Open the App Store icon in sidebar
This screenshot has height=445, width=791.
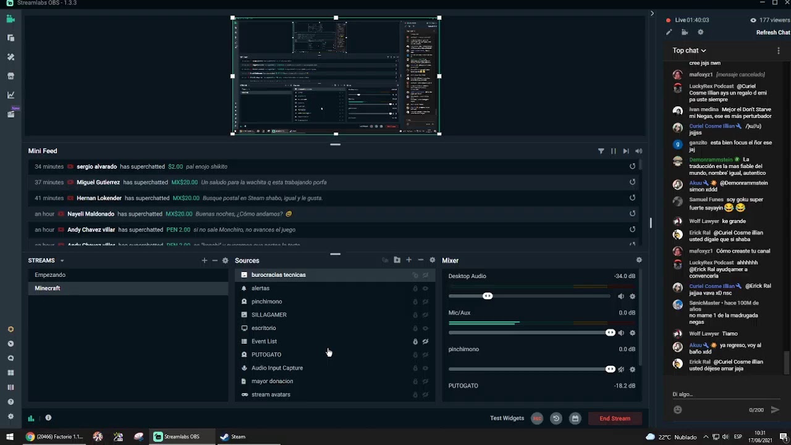click(11, 76)
